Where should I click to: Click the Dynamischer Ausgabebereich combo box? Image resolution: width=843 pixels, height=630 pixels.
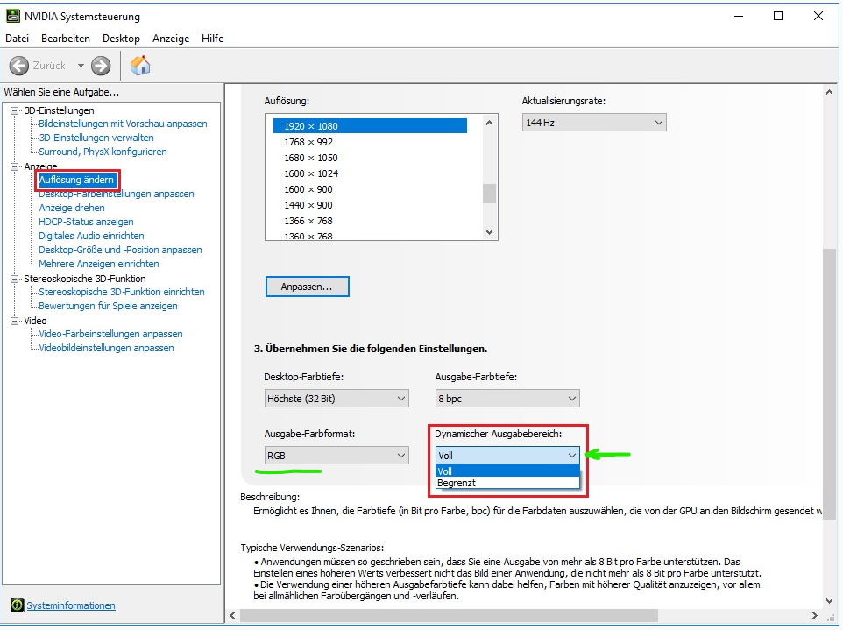pyautogui.click(x=507, y=456)
